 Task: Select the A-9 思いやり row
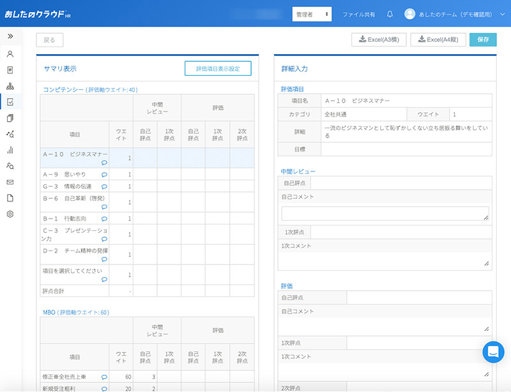(x=148, y=174)
